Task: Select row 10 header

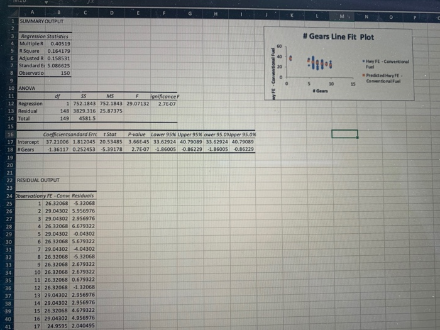Action: click(11, 88)
